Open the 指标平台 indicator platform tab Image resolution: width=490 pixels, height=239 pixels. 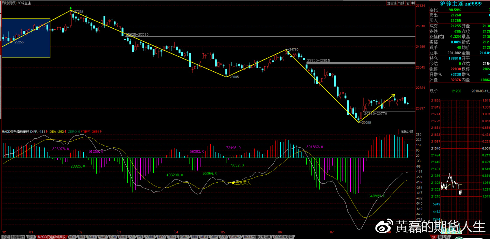point(18,237)
